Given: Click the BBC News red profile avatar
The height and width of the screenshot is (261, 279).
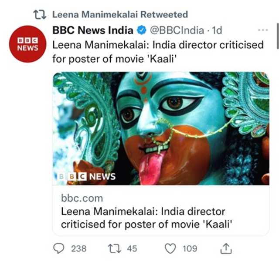Looking at the screenshot, I should click(28, 43).
